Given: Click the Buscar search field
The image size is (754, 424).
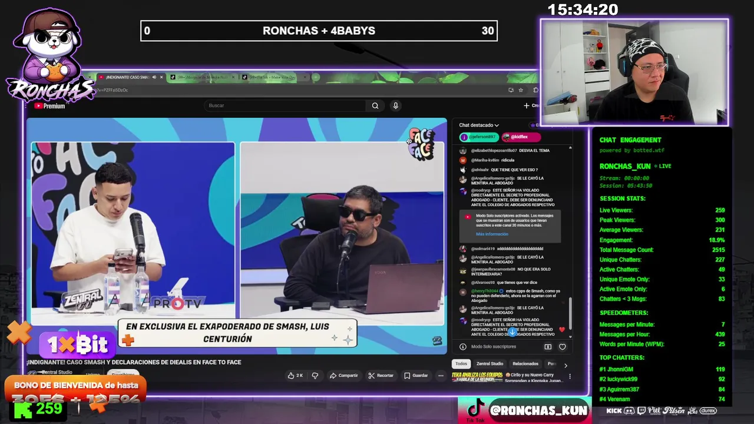Looking at the screenshot, I should point(285,106).
